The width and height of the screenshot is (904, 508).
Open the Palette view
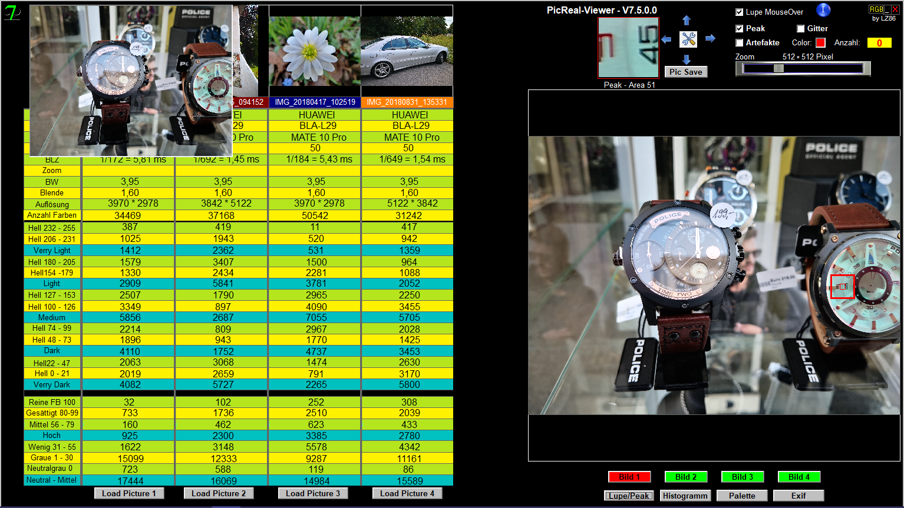coord(742,496)
